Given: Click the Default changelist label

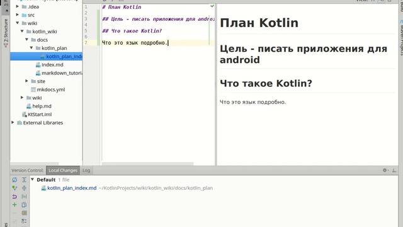Looking at the screenshot, I should coord(46,180).
